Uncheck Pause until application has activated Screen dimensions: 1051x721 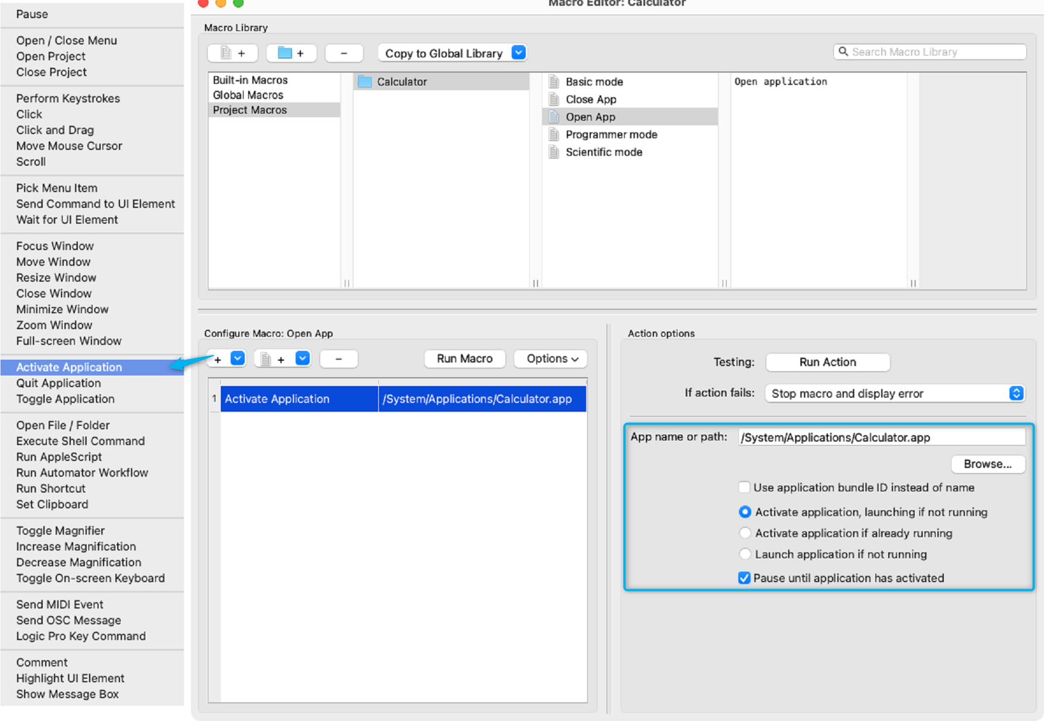tap(744, 578)
